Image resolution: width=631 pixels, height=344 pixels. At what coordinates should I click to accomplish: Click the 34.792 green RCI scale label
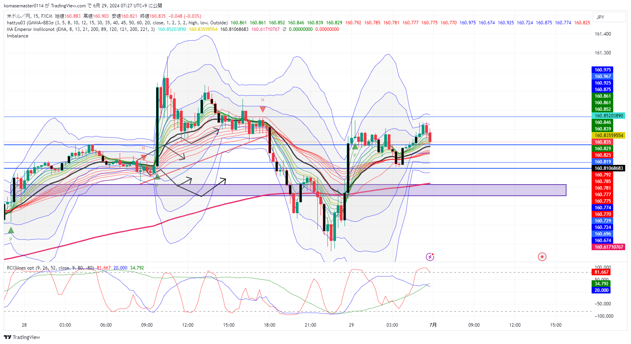(x=601, y=284)
